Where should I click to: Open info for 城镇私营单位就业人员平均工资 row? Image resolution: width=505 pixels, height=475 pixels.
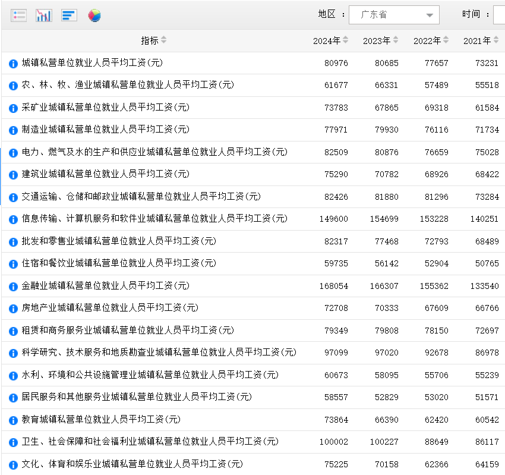click(13, 64)
